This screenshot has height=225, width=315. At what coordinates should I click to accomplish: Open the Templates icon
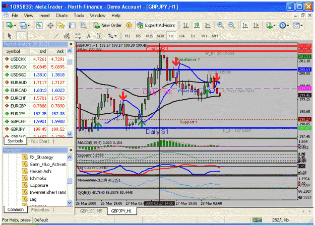point(296,26)
